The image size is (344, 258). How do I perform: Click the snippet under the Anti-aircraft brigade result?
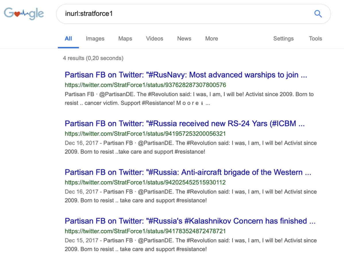click(191, 196)
